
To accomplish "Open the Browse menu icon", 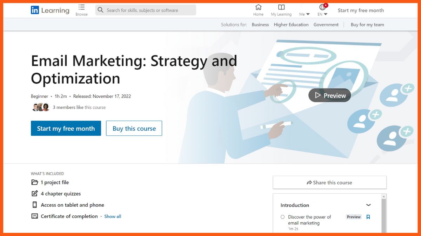I will tap(81, 8).
